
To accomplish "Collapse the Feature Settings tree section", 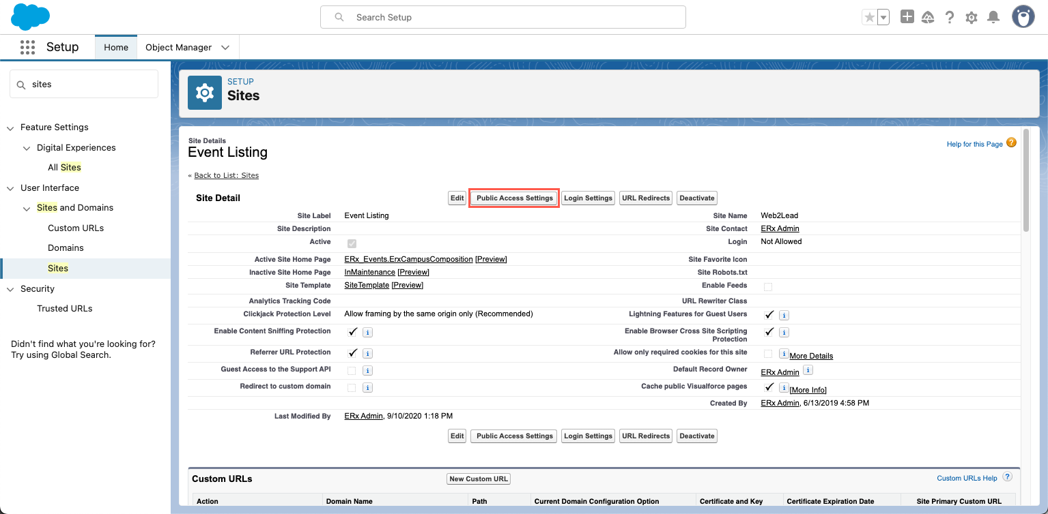I will (x=10, y=127).
